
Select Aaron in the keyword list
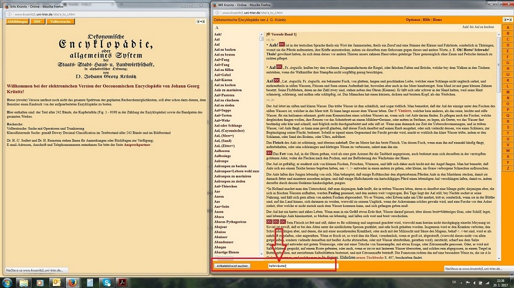(219, 197)
